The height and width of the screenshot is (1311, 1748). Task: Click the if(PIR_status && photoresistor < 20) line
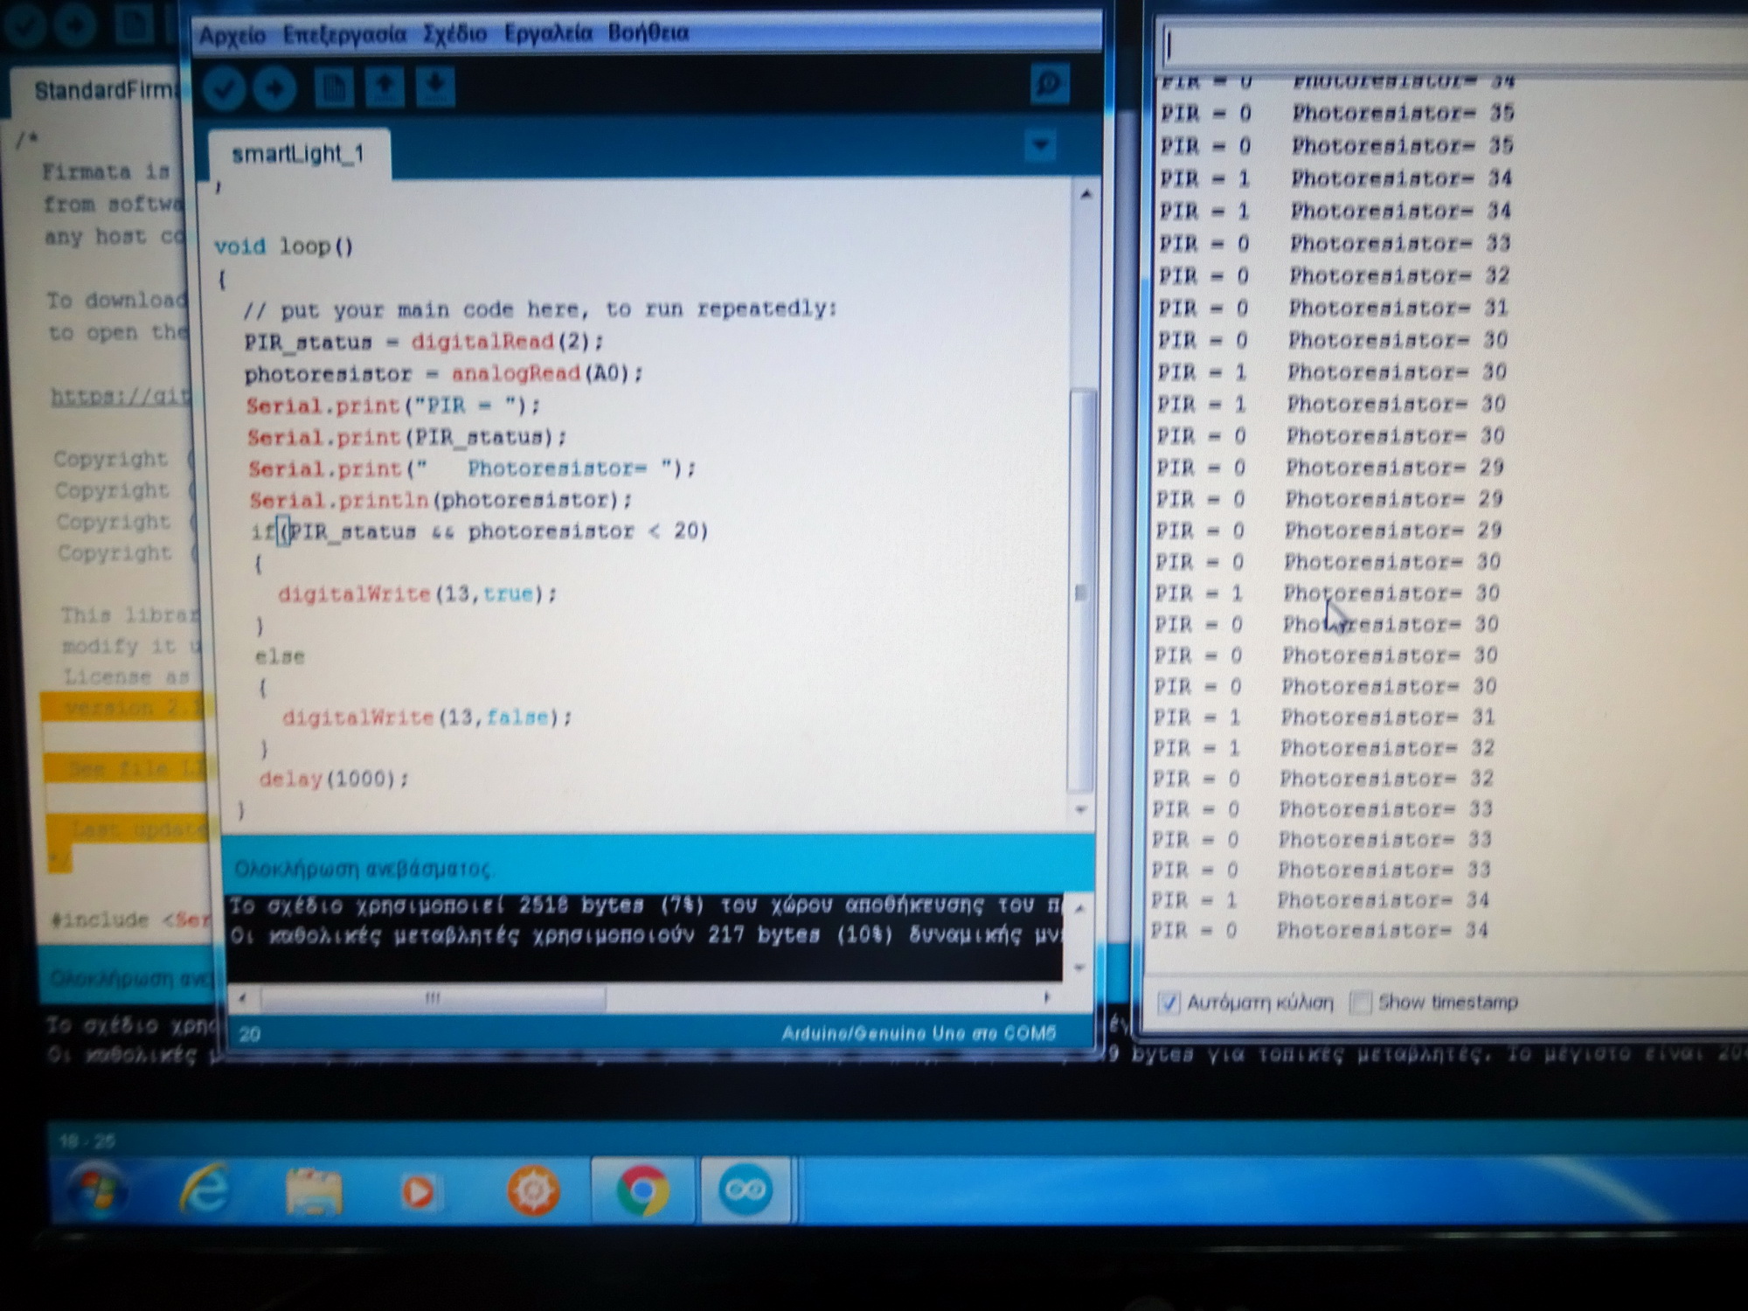point(480,531)
